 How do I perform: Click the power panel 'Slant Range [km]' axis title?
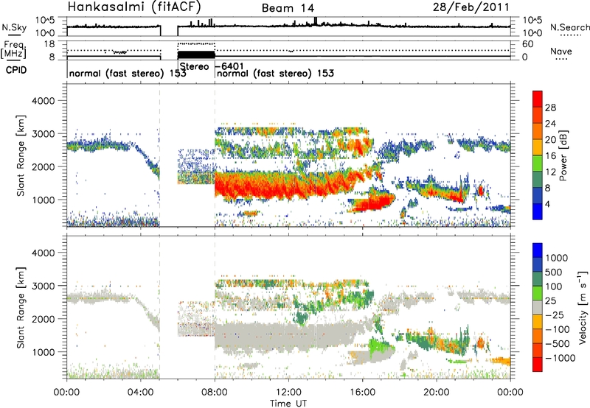21,155
